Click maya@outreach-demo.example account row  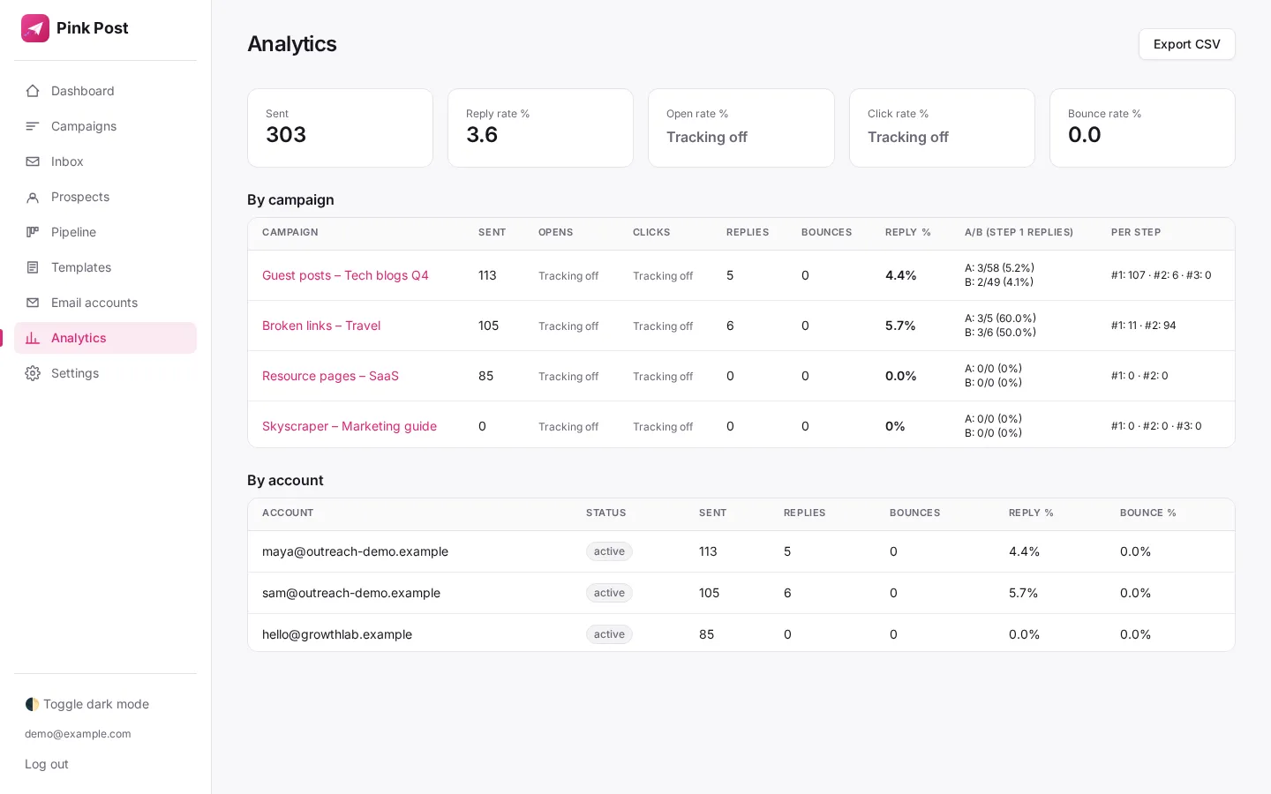click(741, 551)
